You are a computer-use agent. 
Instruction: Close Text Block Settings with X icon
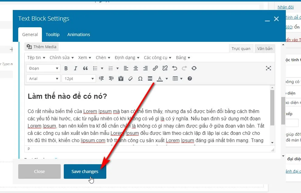click(x=276, y=19)
